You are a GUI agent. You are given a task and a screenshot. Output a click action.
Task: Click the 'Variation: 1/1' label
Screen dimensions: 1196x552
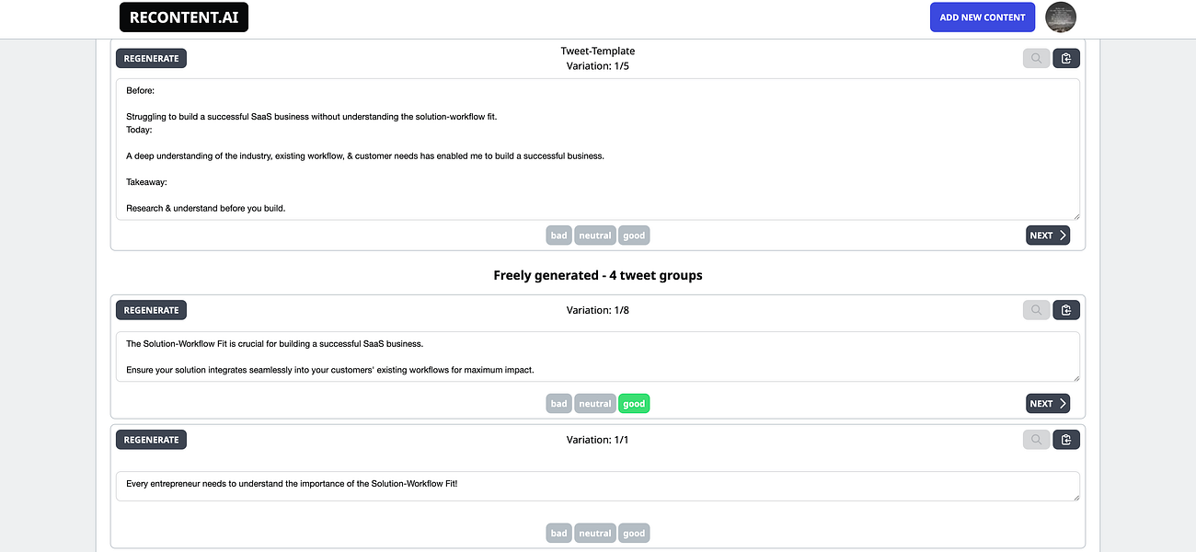[x=598, y=440]
